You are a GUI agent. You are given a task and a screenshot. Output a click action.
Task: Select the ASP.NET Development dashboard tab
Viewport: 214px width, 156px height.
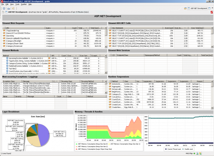[197, 9]
